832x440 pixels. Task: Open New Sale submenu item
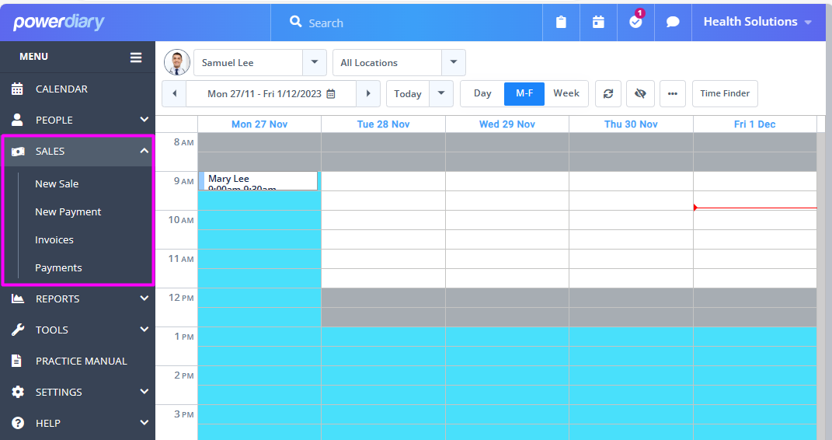coord(57,183)
